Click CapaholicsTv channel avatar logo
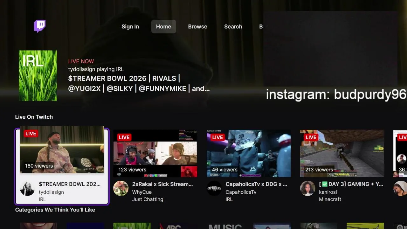Screen dimensions: 407x229 (x=214, y=188)
